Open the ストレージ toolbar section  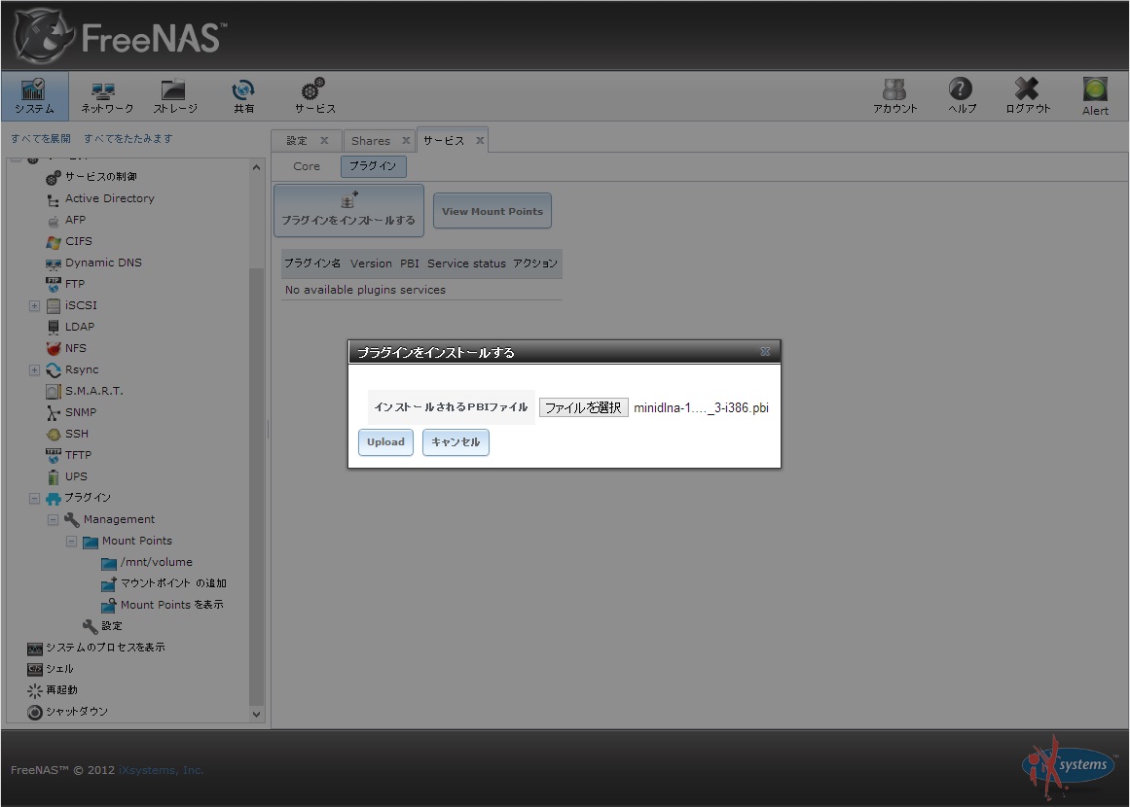click(174, 95)
